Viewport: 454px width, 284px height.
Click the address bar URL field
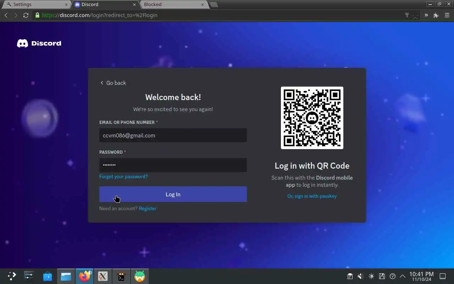(x=220, y=15)
